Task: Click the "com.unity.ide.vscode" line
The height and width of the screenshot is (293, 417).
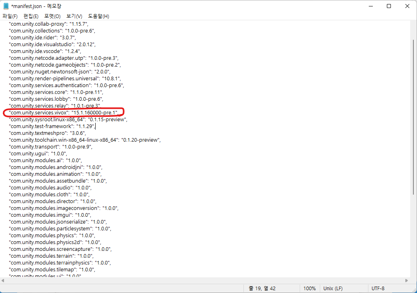Action: click(x=45, y=51)
